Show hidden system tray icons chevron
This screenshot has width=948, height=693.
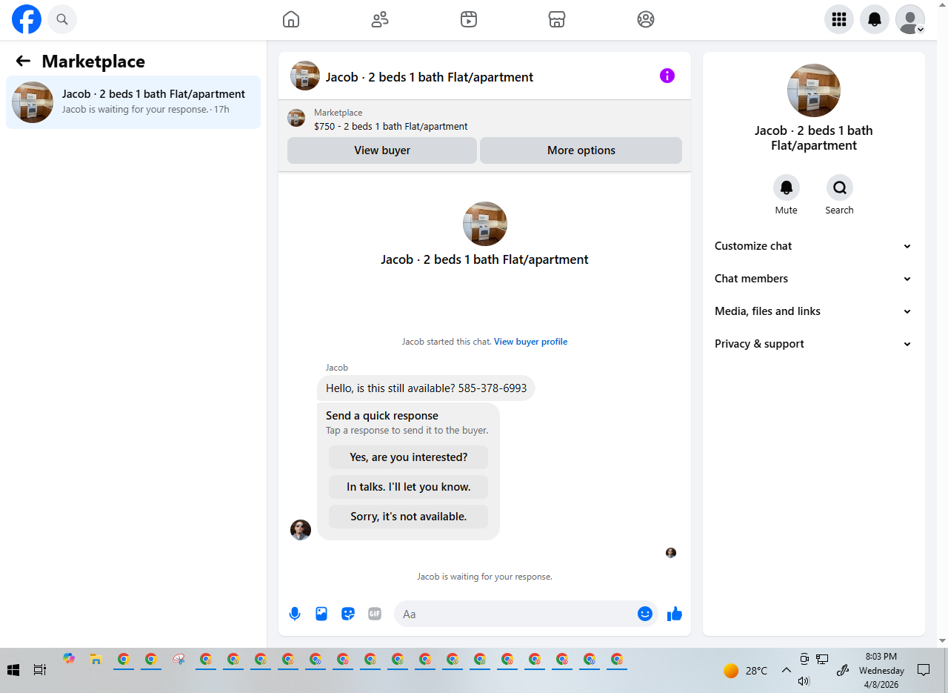pos(787,670)
